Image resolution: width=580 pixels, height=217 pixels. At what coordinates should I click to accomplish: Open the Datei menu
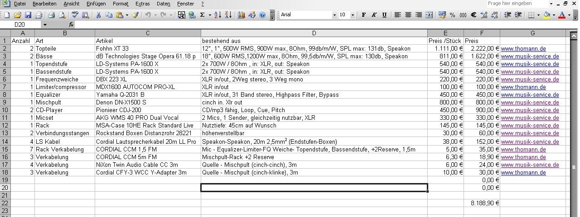tap(19, 4)
